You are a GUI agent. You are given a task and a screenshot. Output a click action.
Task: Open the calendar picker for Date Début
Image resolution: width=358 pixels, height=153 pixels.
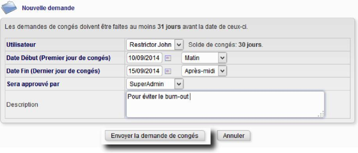coord(168,58)
